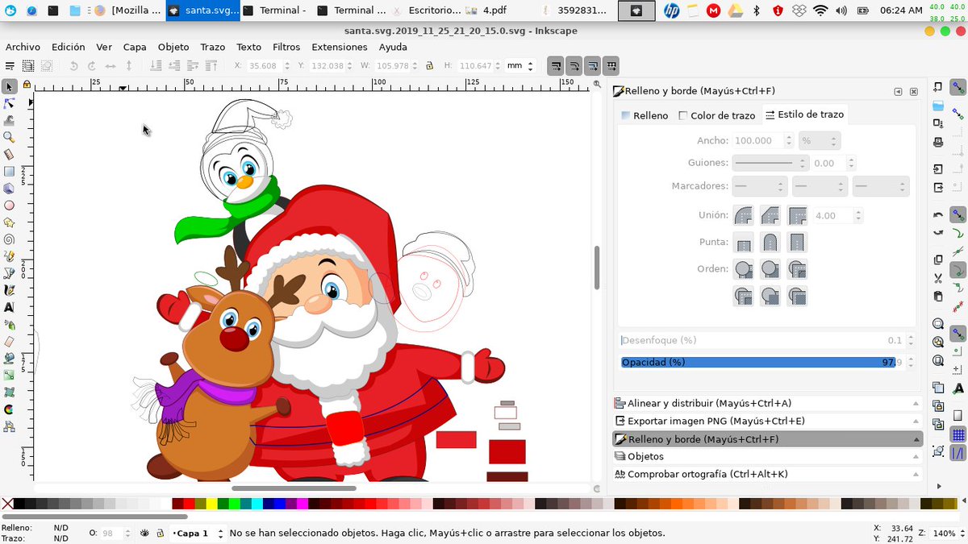This screenshot has height=544, width=968.
Task: Expand Alinear y distribuir panel
Action: tap(767, 403)
